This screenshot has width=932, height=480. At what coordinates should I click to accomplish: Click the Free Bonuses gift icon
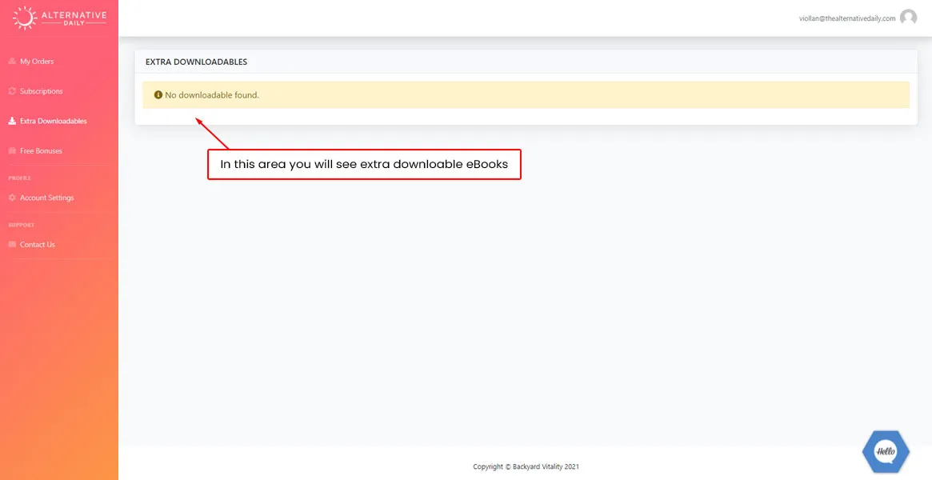(12, 151)
